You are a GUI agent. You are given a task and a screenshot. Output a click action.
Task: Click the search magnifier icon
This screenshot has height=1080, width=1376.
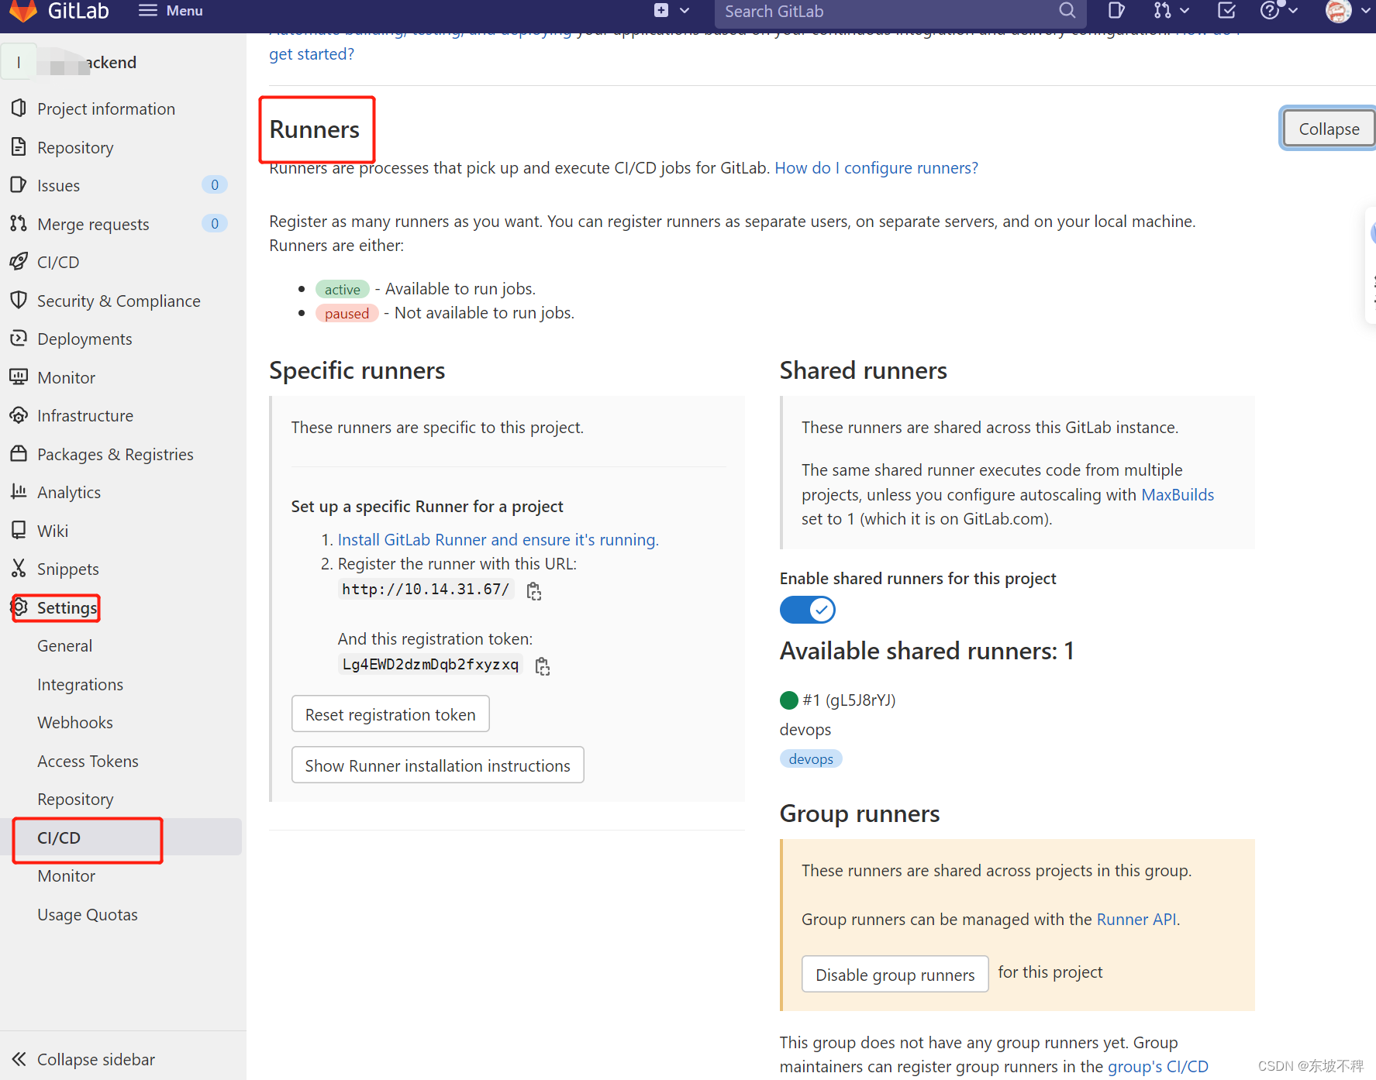tap(1067, 11)
